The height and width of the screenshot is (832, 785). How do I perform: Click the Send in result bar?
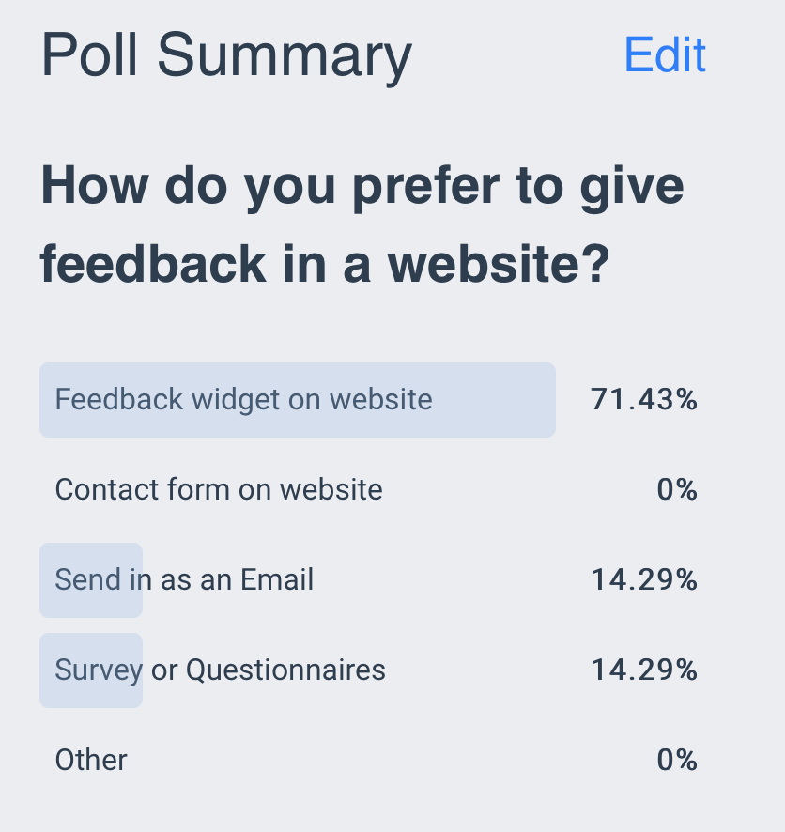point(90,579)
